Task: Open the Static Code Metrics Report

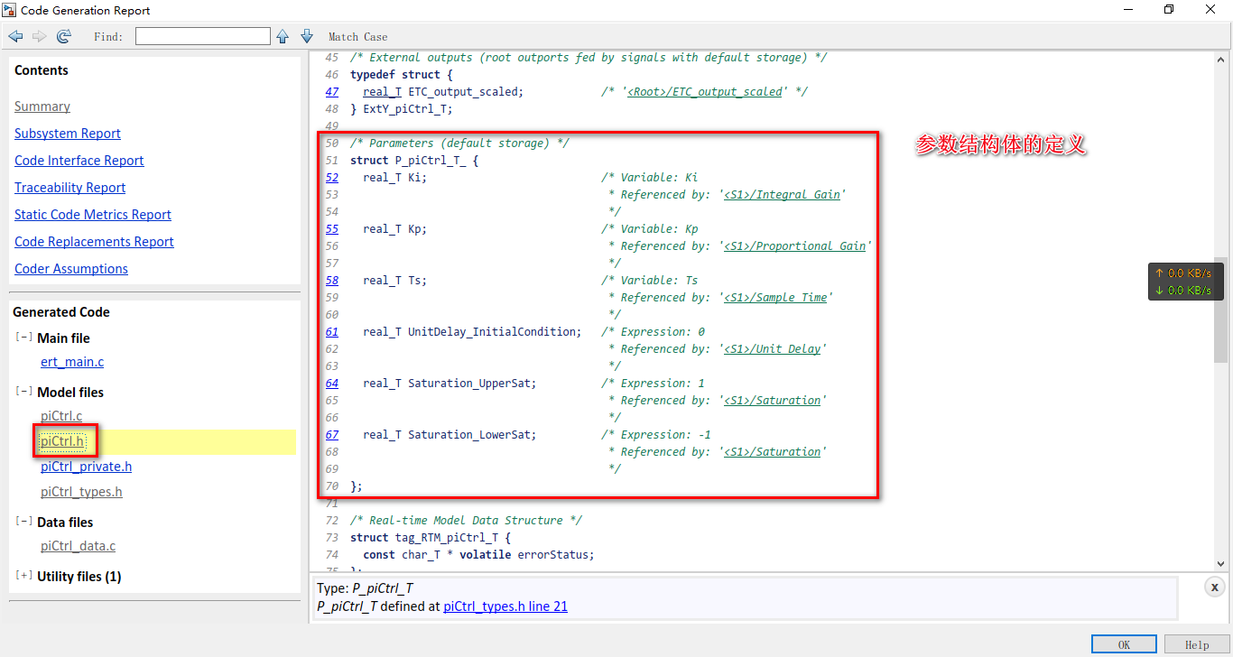Action: (x=92, y=214)
